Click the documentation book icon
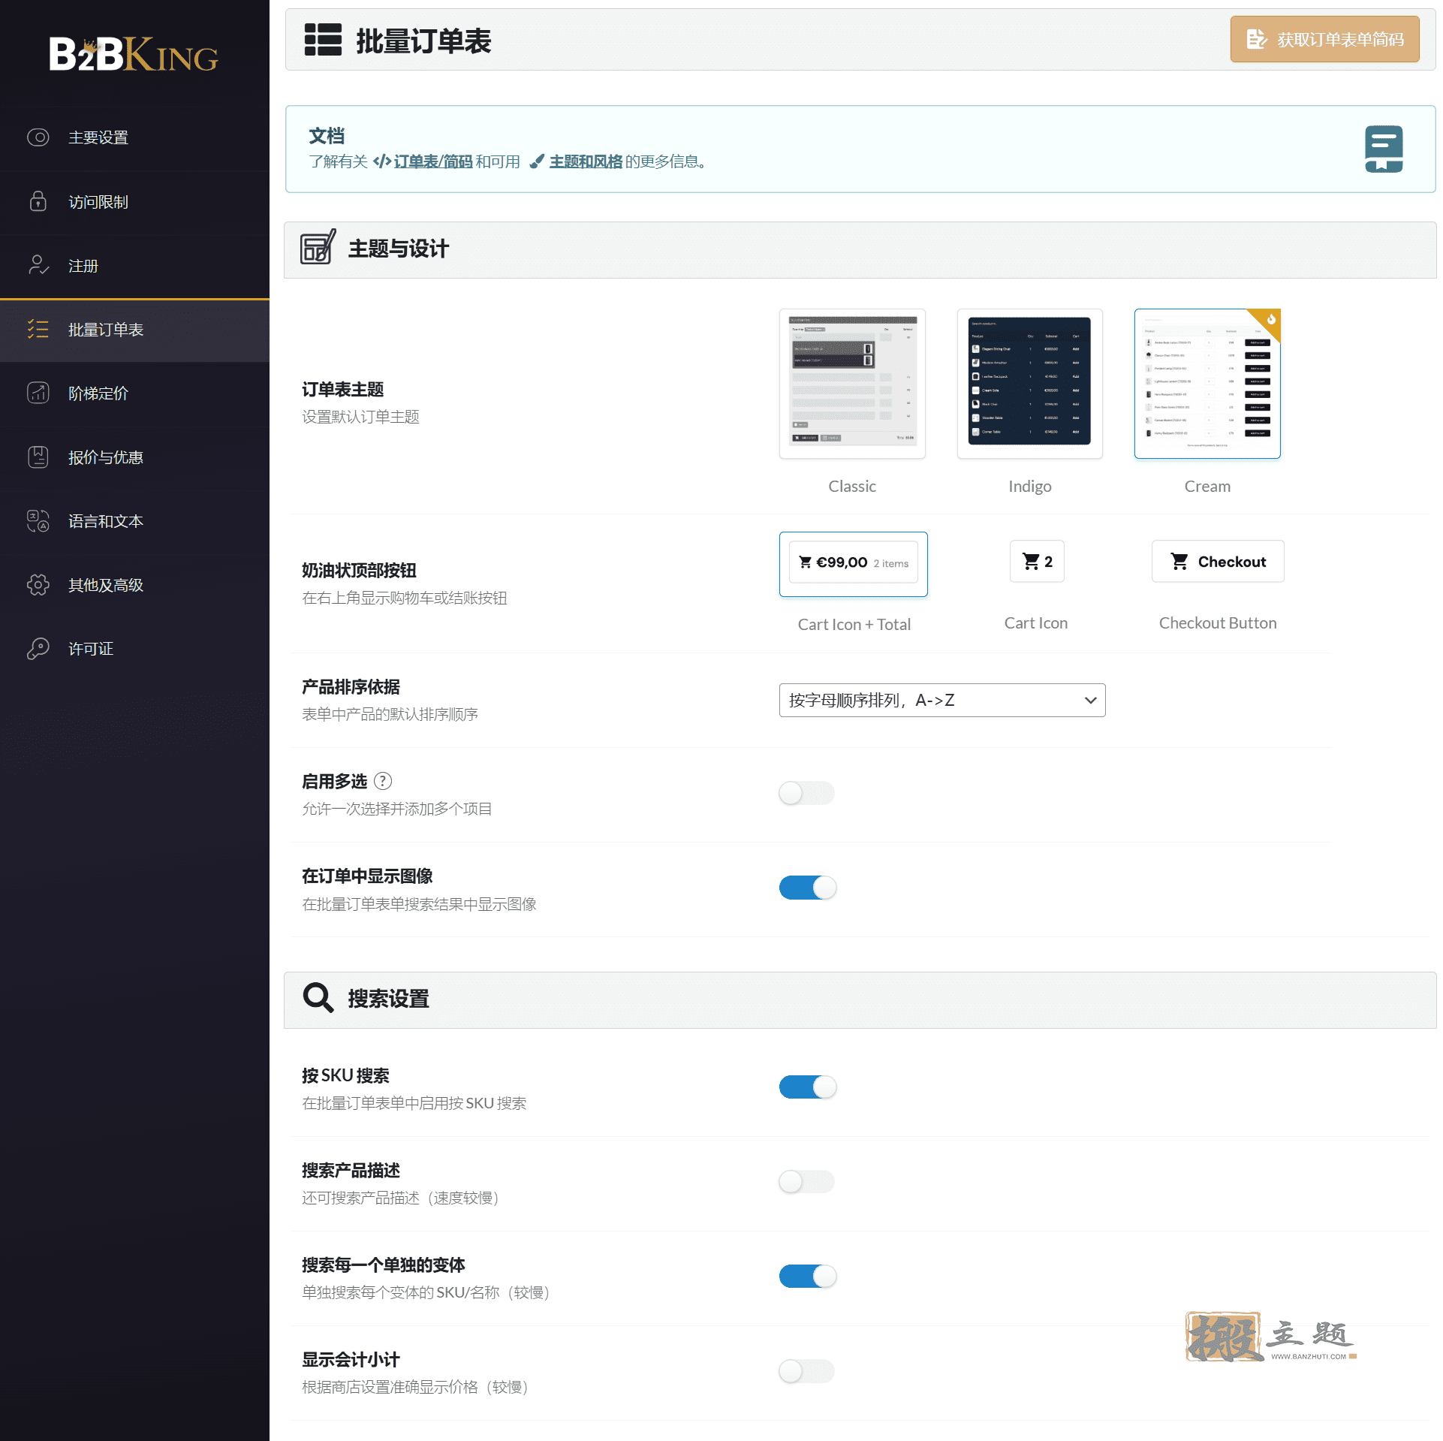The image size is (1443, 1441). pos(1384,149)
